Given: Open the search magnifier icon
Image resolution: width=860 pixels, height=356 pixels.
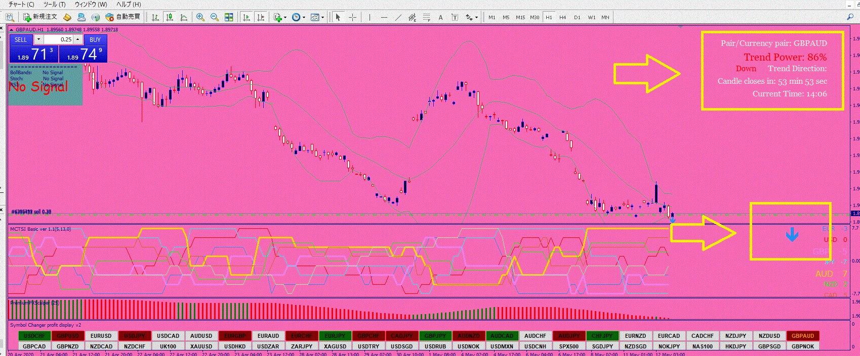Looking at the screenshot, I should [x=850, y=17].
